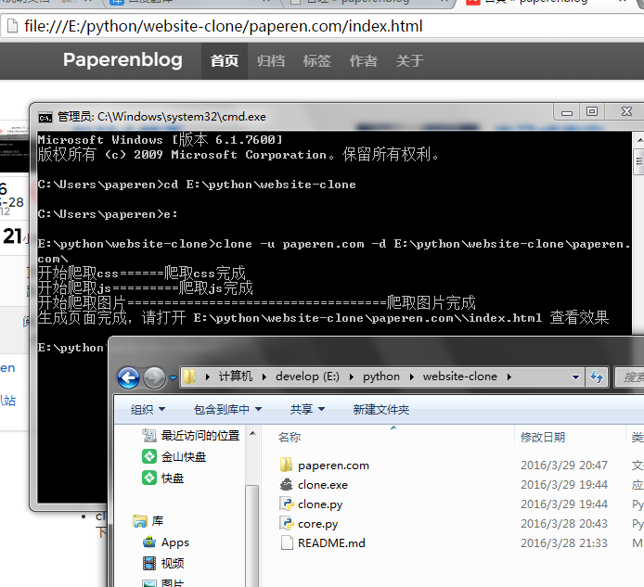Expand the 包含到库中 dropdown
The height and width of the screenshot is (587, 644).
227,409
